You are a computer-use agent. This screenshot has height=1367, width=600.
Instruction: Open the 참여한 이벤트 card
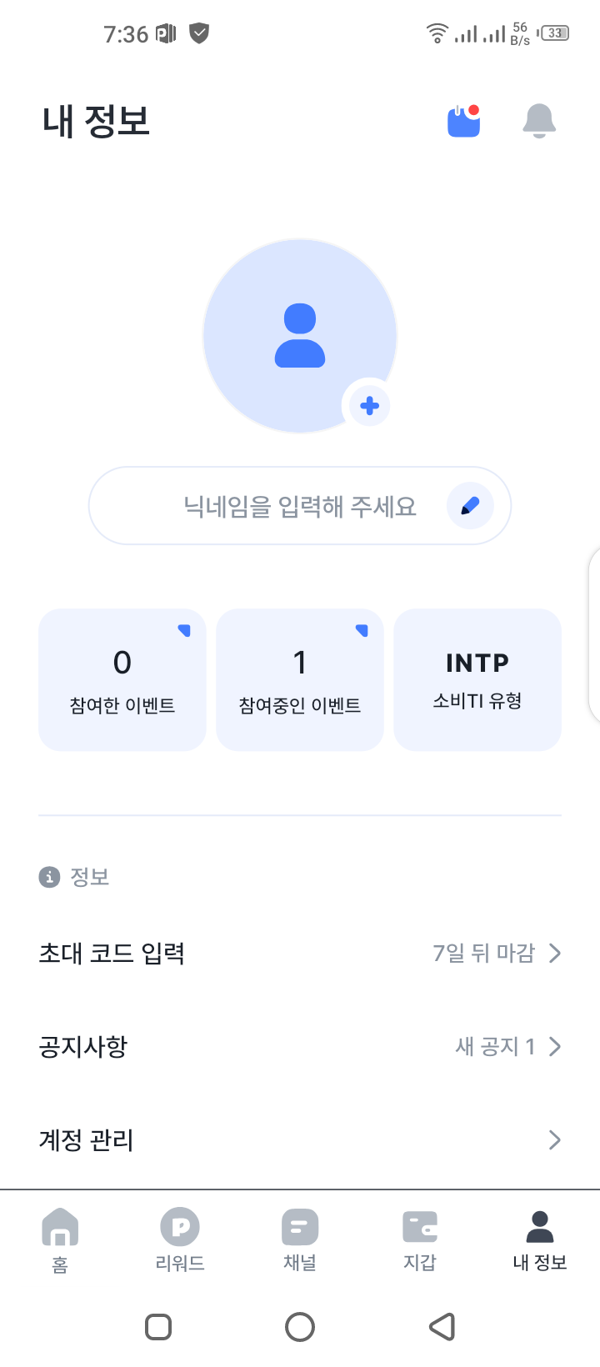[122, 679]
